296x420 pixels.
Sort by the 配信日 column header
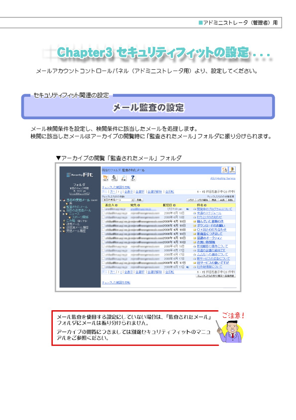[x=168, y=205]
